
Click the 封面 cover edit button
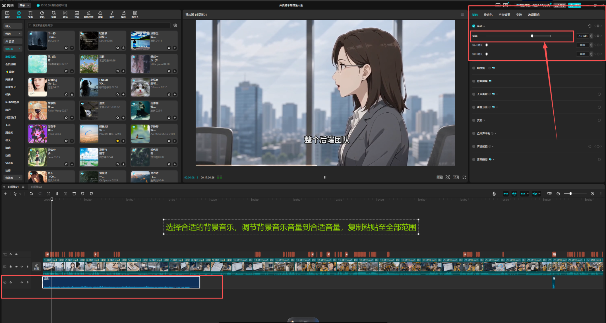pyautogui.click(x=36, y=267)
